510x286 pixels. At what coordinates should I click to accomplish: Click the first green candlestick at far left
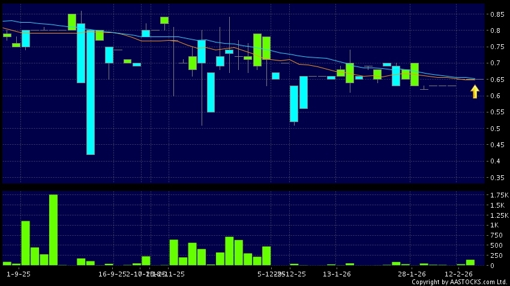(x=7, y=35)
